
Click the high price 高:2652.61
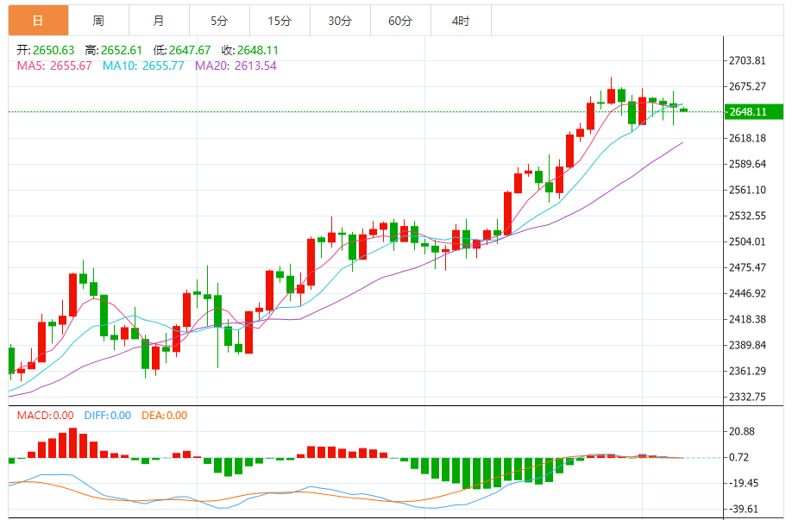(x=114, y=50)
